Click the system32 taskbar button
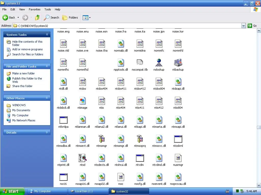This screenshot has height=195, width=261. (x=129, y=191)
